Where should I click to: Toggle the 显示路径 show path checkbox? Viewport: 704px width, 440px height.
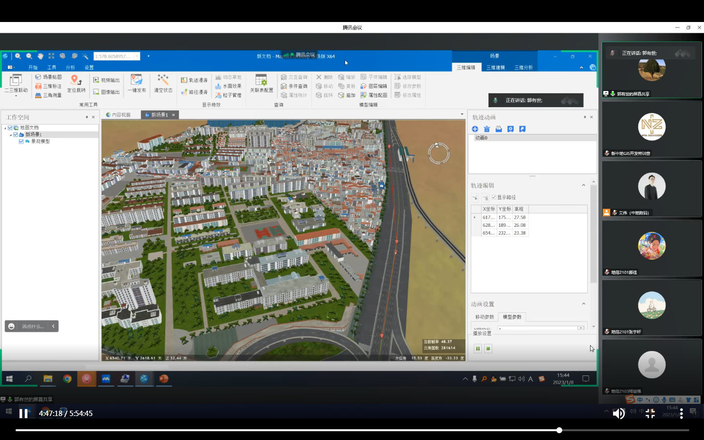pos(494,198)
